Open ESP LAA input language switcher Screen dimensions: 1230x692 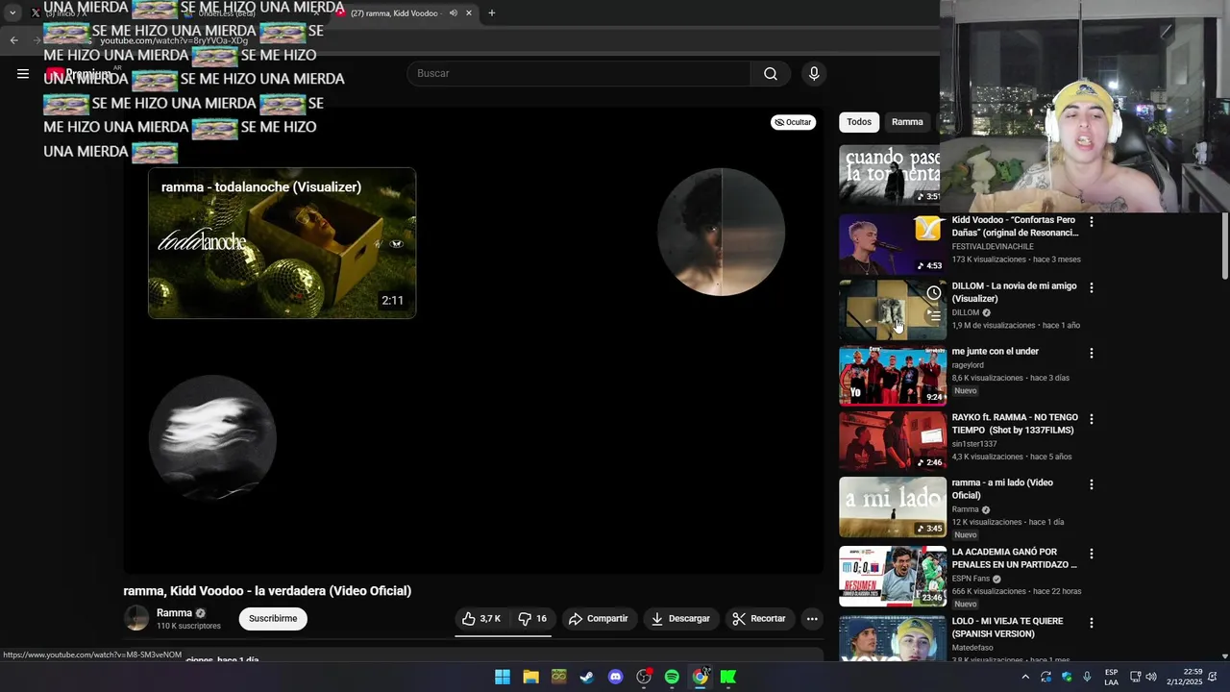click(1111, 677)
